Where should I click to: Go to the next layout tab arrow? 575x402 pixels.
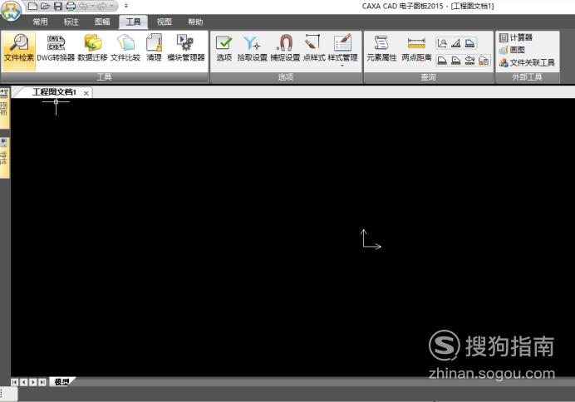(33, 382)
